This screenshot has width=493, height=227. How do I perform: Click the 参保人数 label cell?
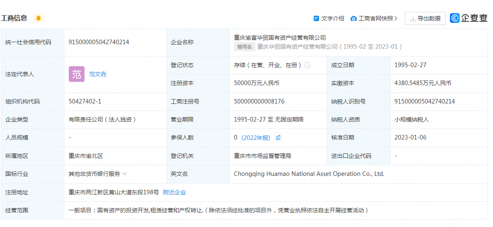tap(198, 137)
